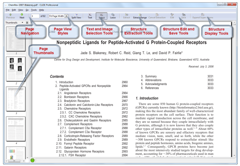This screenshot has width=240, height=166.
Task: Select page 1 thumbnail
Action: pyautogui.click(x=16, y=39)
